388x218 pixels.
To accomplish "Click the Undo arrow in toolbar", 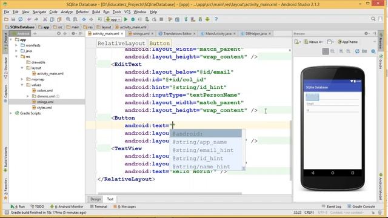I will tap(29, 19).
